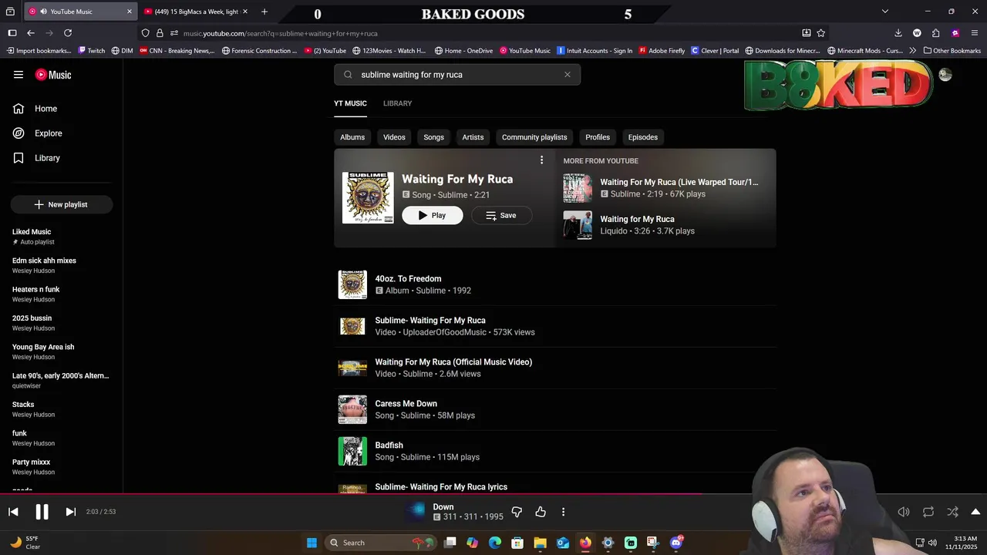Save Waiting For My Ruca top result
The image size is (987, 555).
point(501,216)
